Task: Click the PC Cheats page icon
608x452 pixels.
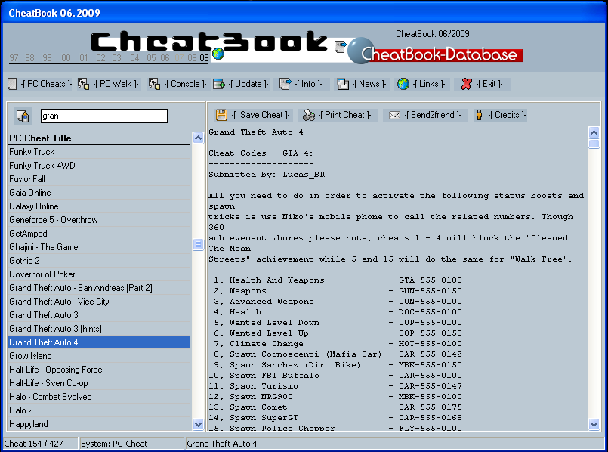Action: pos(12,84)
